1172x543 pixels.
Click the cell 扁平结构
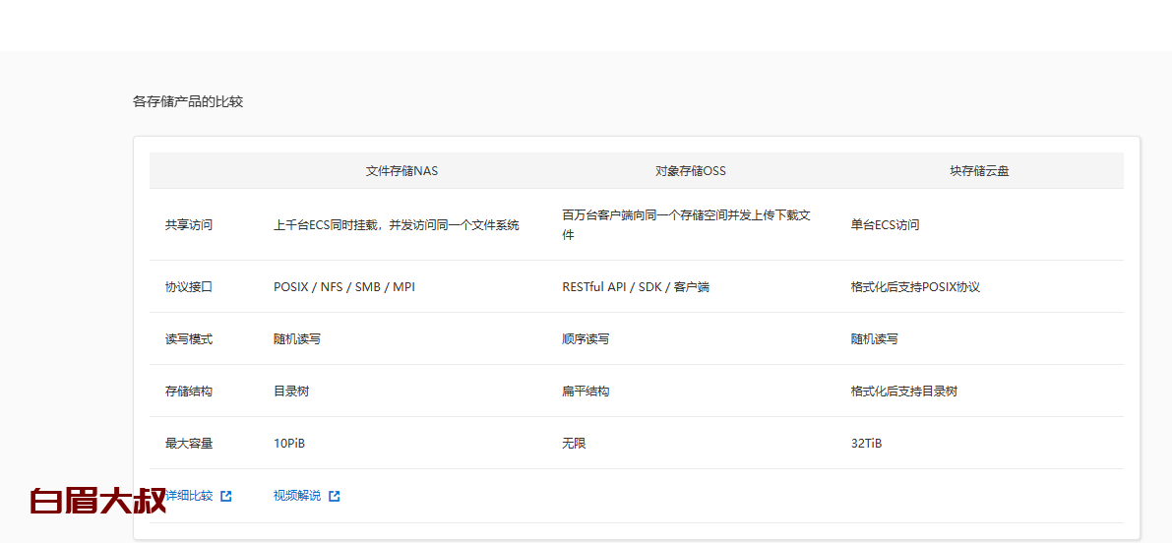pos(586,392)
